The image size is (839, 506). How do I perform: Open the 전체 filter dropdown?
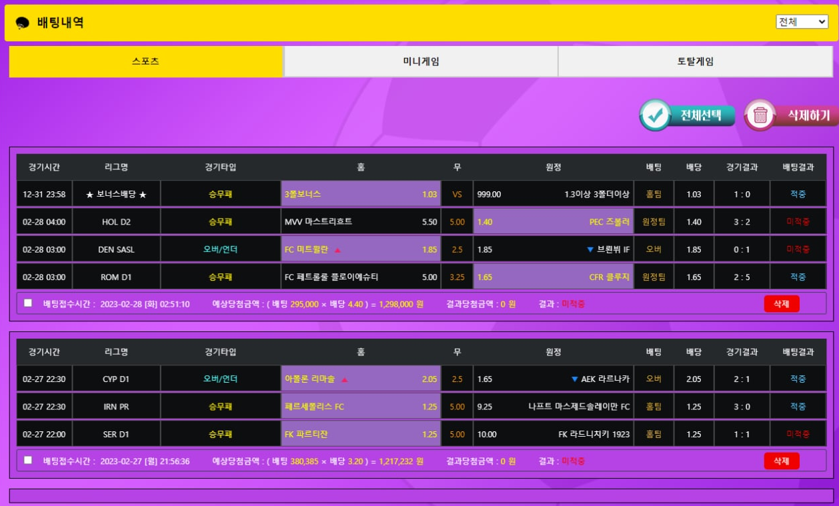coord(802,21)
